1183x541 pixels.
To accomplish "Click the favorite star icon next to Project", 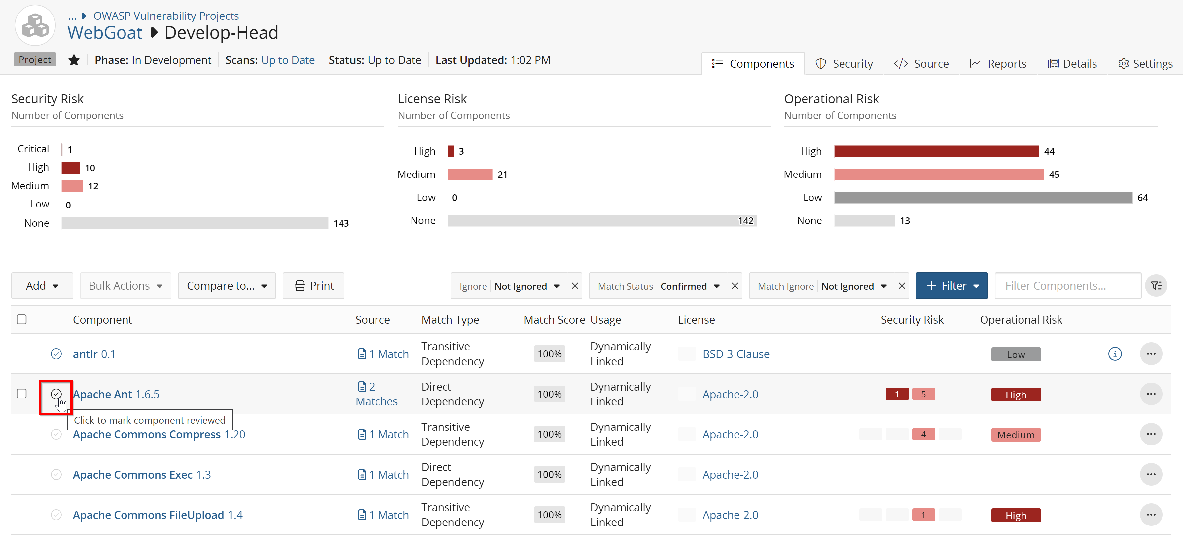I will [x=74, y=60].
